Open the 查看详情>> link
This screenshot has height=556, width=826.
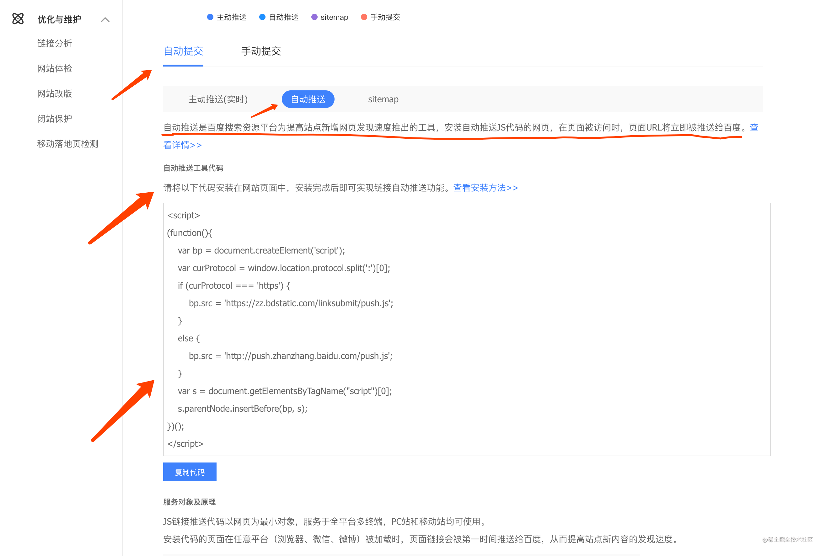point(182,145)
